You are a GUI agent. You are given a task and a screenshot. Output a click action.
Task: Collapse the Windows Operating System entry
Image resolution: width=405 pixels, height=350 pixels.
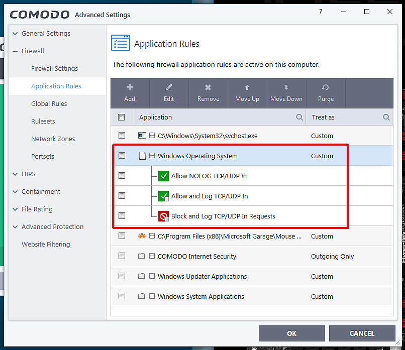pos(152,155)
